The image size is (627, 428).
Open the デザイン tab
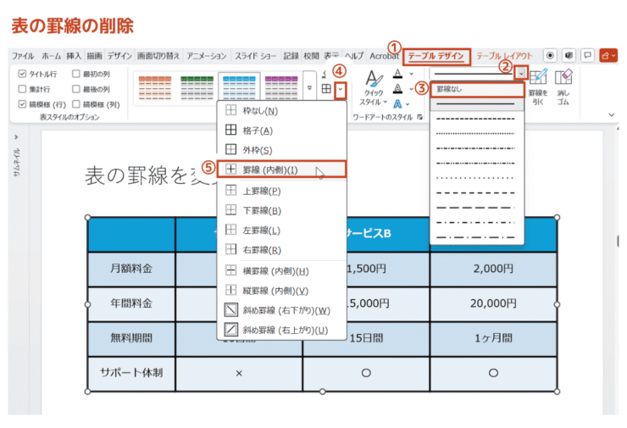[x=119, y=56]
